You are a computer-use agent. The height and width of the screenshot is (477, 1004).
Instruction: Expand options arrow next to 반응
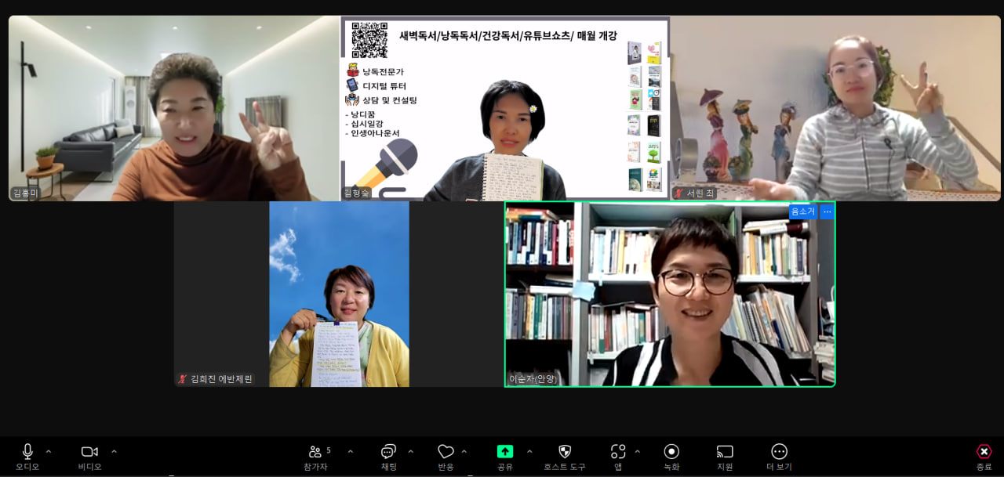pos(464,451)
